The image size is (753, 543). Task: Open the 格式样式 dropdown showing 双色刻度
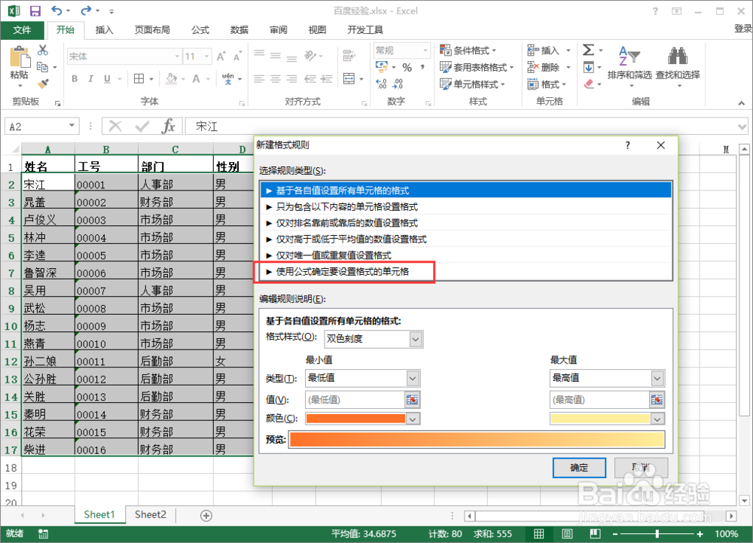point(373,339)
